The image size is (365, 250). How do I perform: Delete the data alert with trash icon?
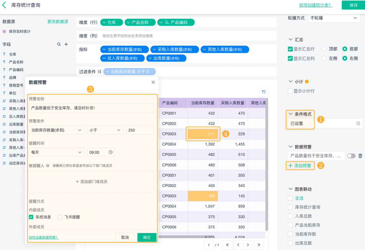360,156
